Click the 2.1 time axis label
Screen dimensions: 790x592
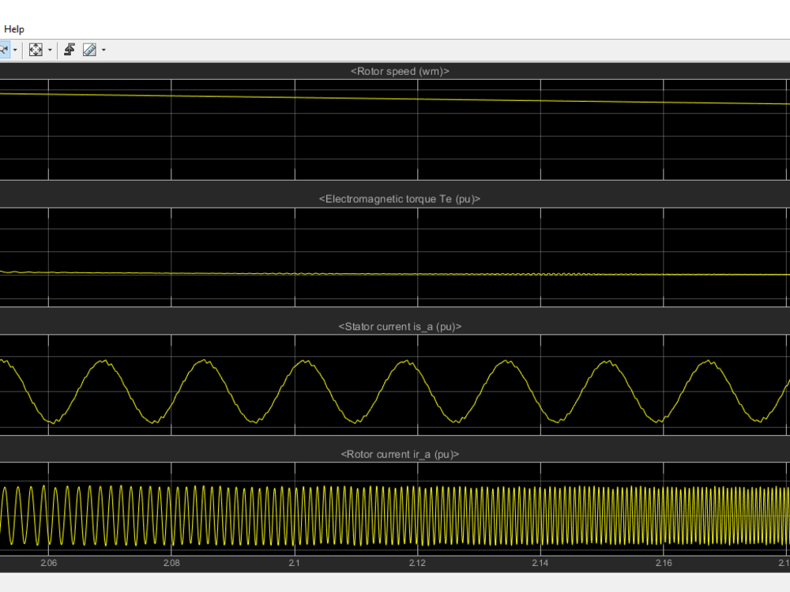coord(294,564)
